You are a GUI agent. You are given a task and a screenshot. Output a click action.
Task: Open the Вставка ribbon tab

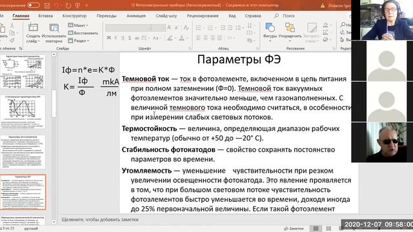(46, 15)
